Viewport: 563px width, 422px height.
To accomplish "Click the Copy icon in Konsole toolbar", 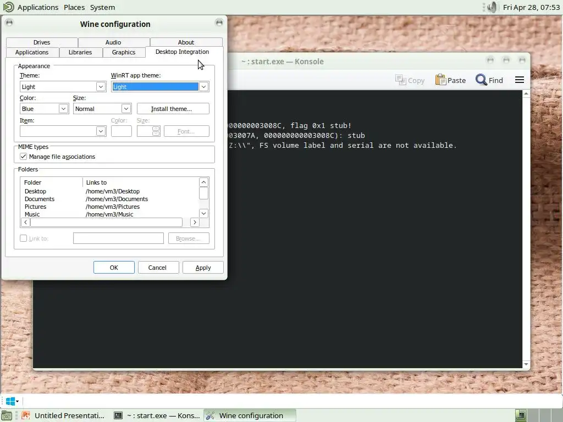I will coord(400,80).
